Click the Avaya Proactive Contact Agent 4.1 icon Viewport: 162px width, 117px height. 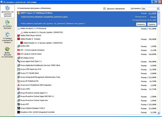pos(19,93)
